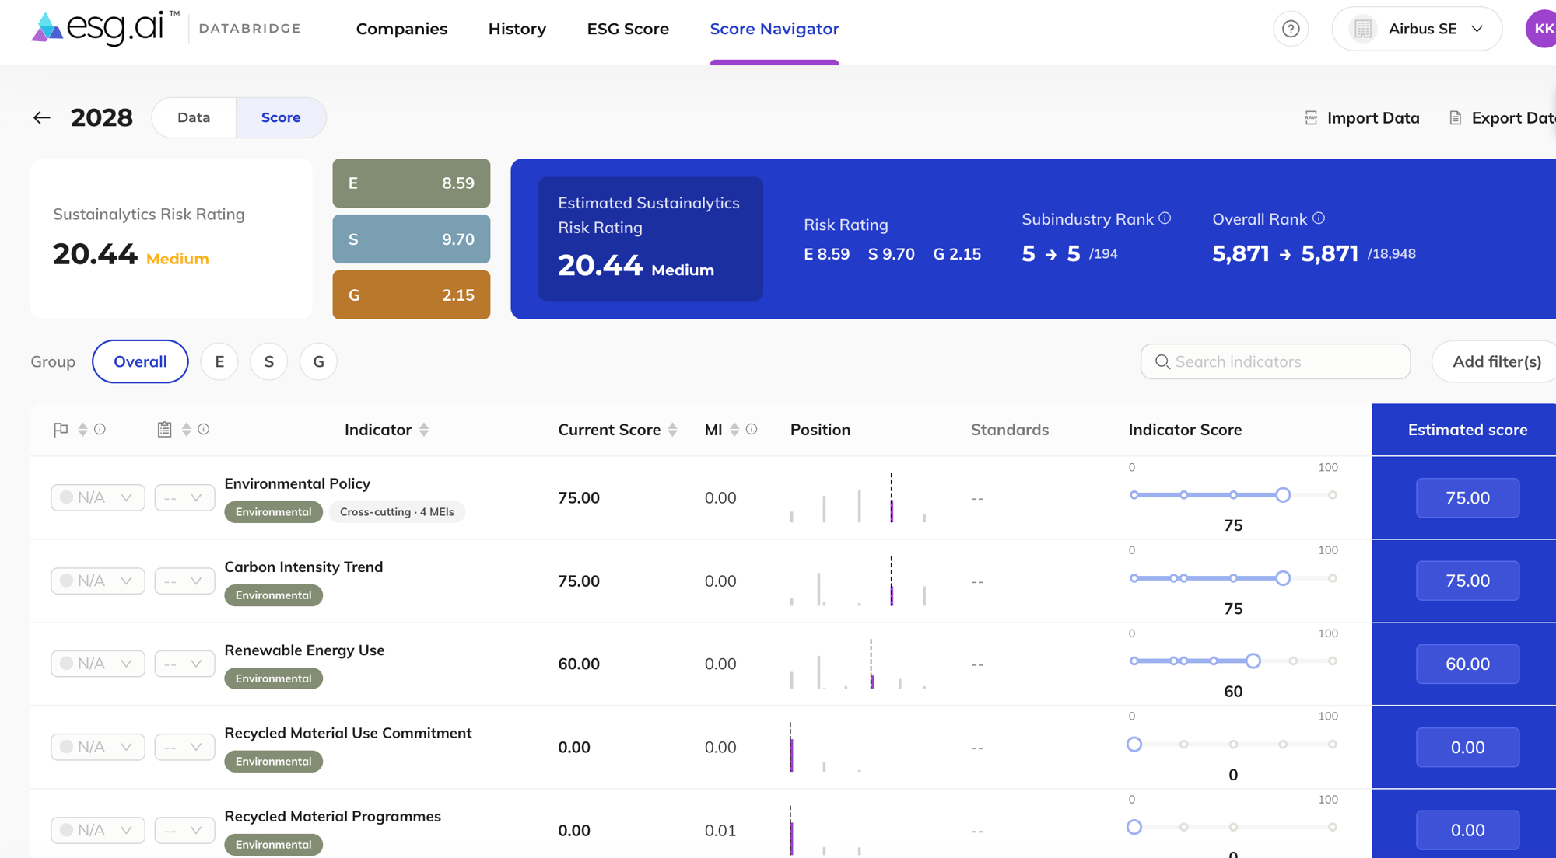Image resolution: width=1556 pixels, height=858 pixels.
Task: Open the ESG Score tab
Action: [628, 29]
